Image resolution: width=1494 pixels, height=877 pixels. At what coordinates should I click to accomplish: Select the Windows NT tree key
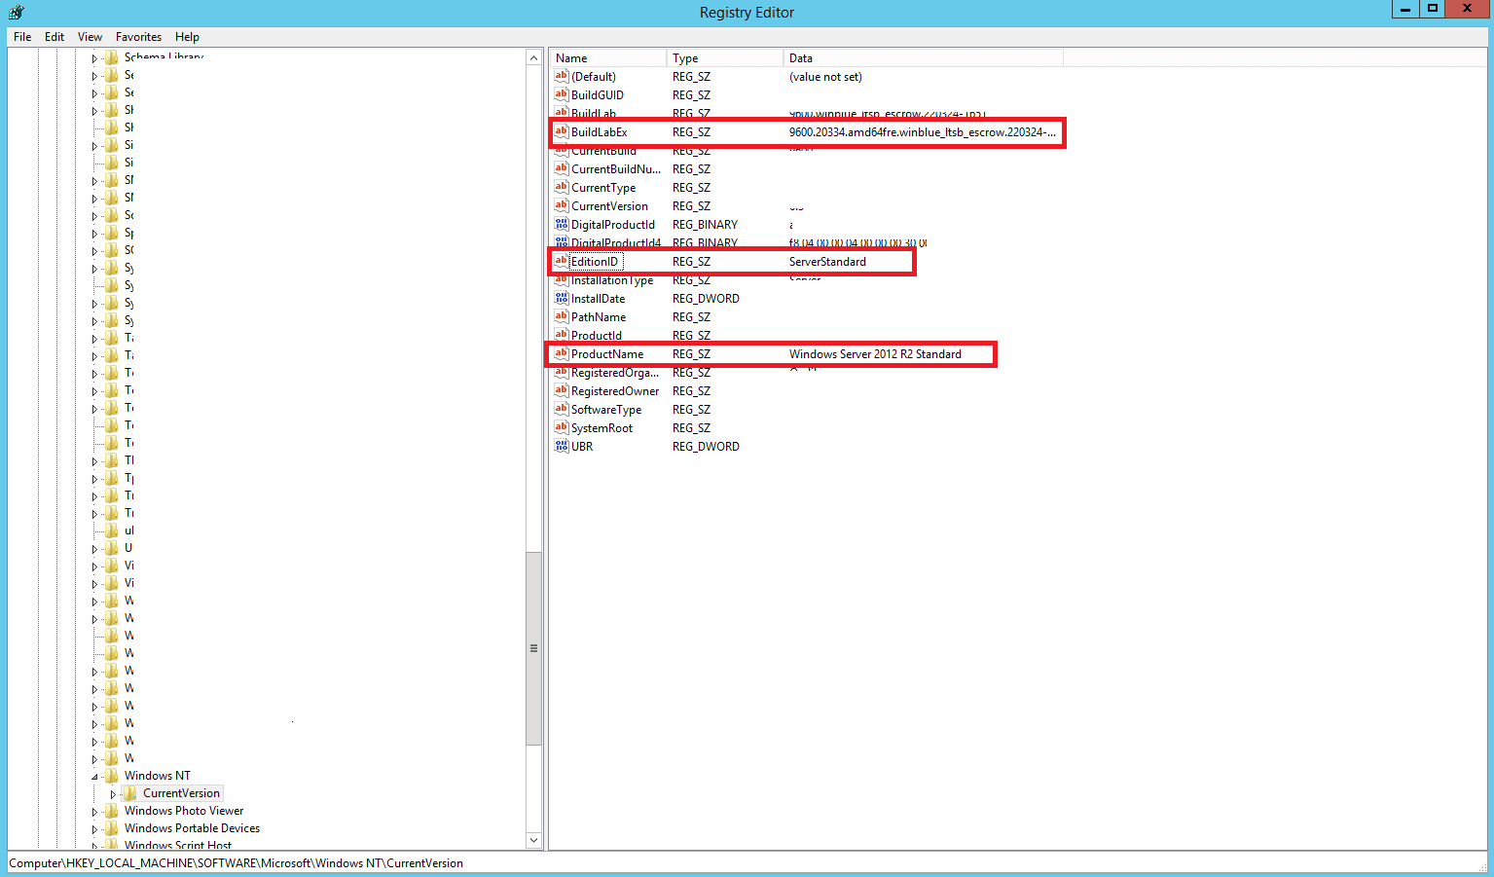(x=157, y=776)
